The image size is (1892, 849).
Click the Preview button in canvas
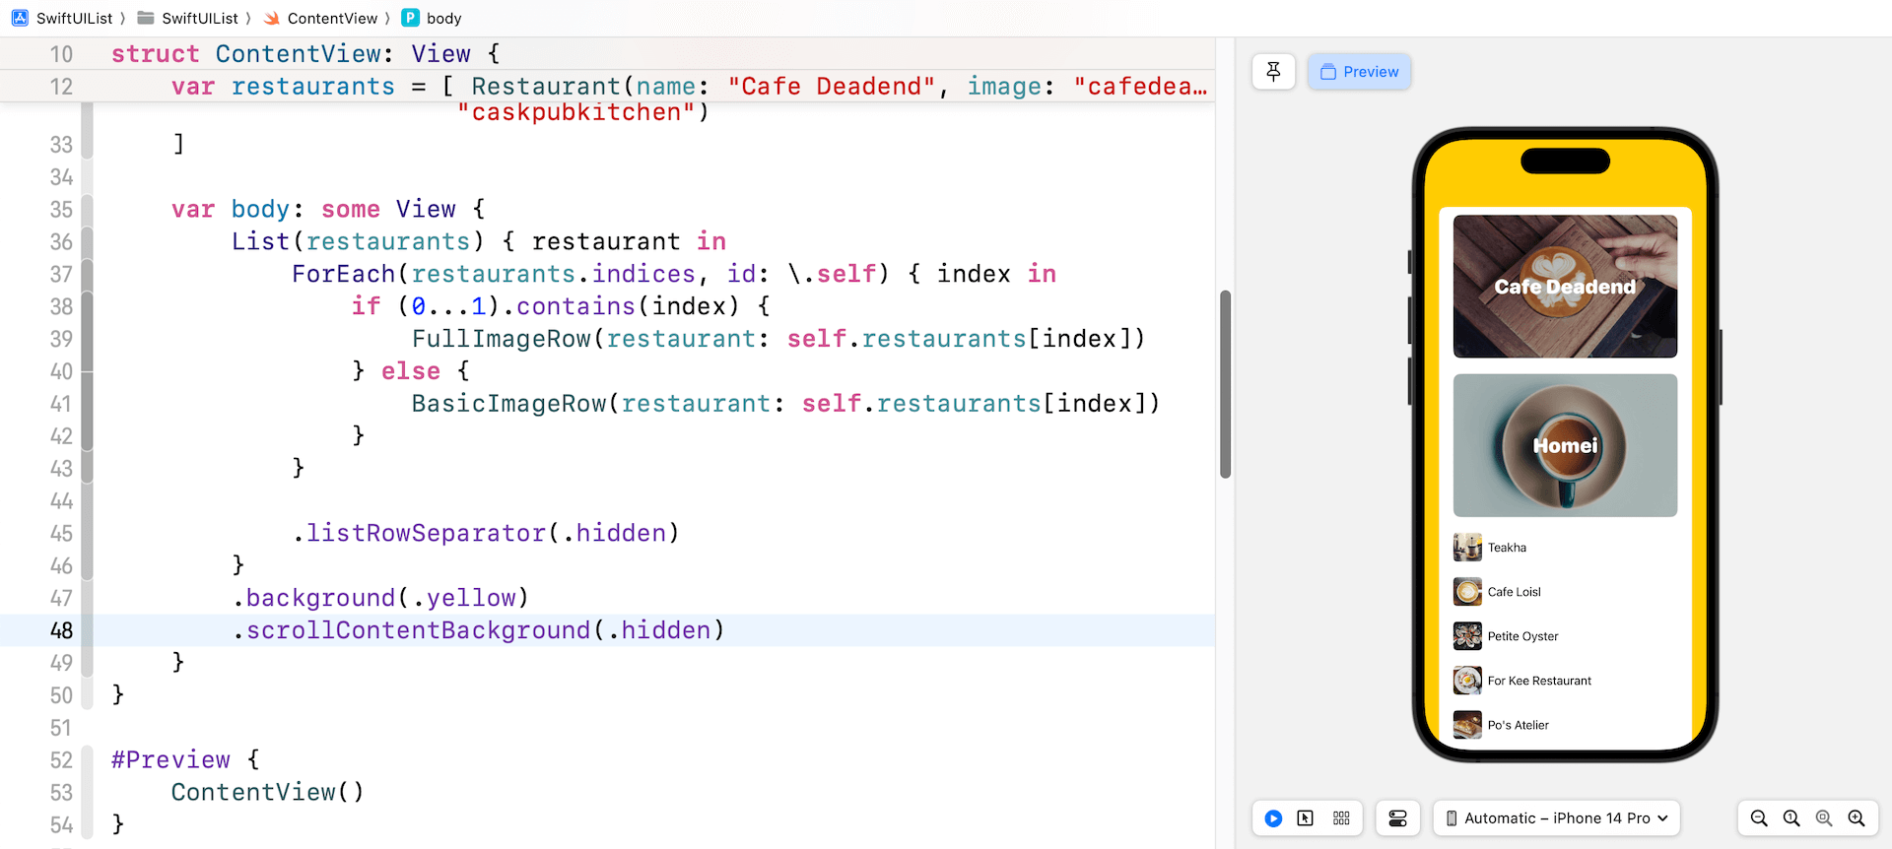click(1359, 72)
